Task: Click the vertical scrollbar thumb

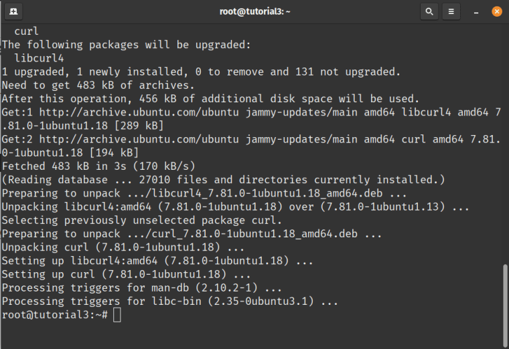Action: [x=505, y=306]
